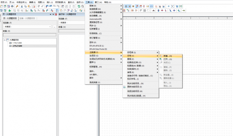The width and height of the screenshot is (233, 136).
Task: Click the wrench settings icon
Action: point(17,6)
